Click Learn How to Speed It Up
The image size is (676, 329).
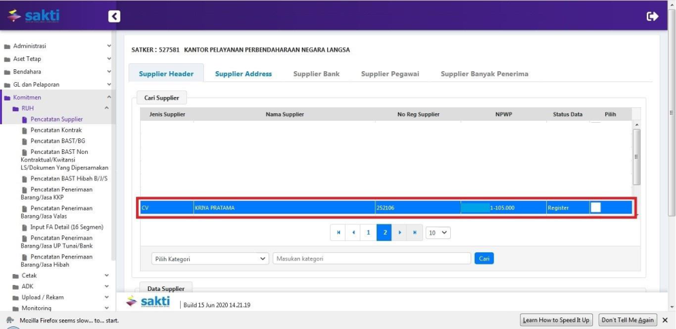pyautogui.click(x=556, y=320)
